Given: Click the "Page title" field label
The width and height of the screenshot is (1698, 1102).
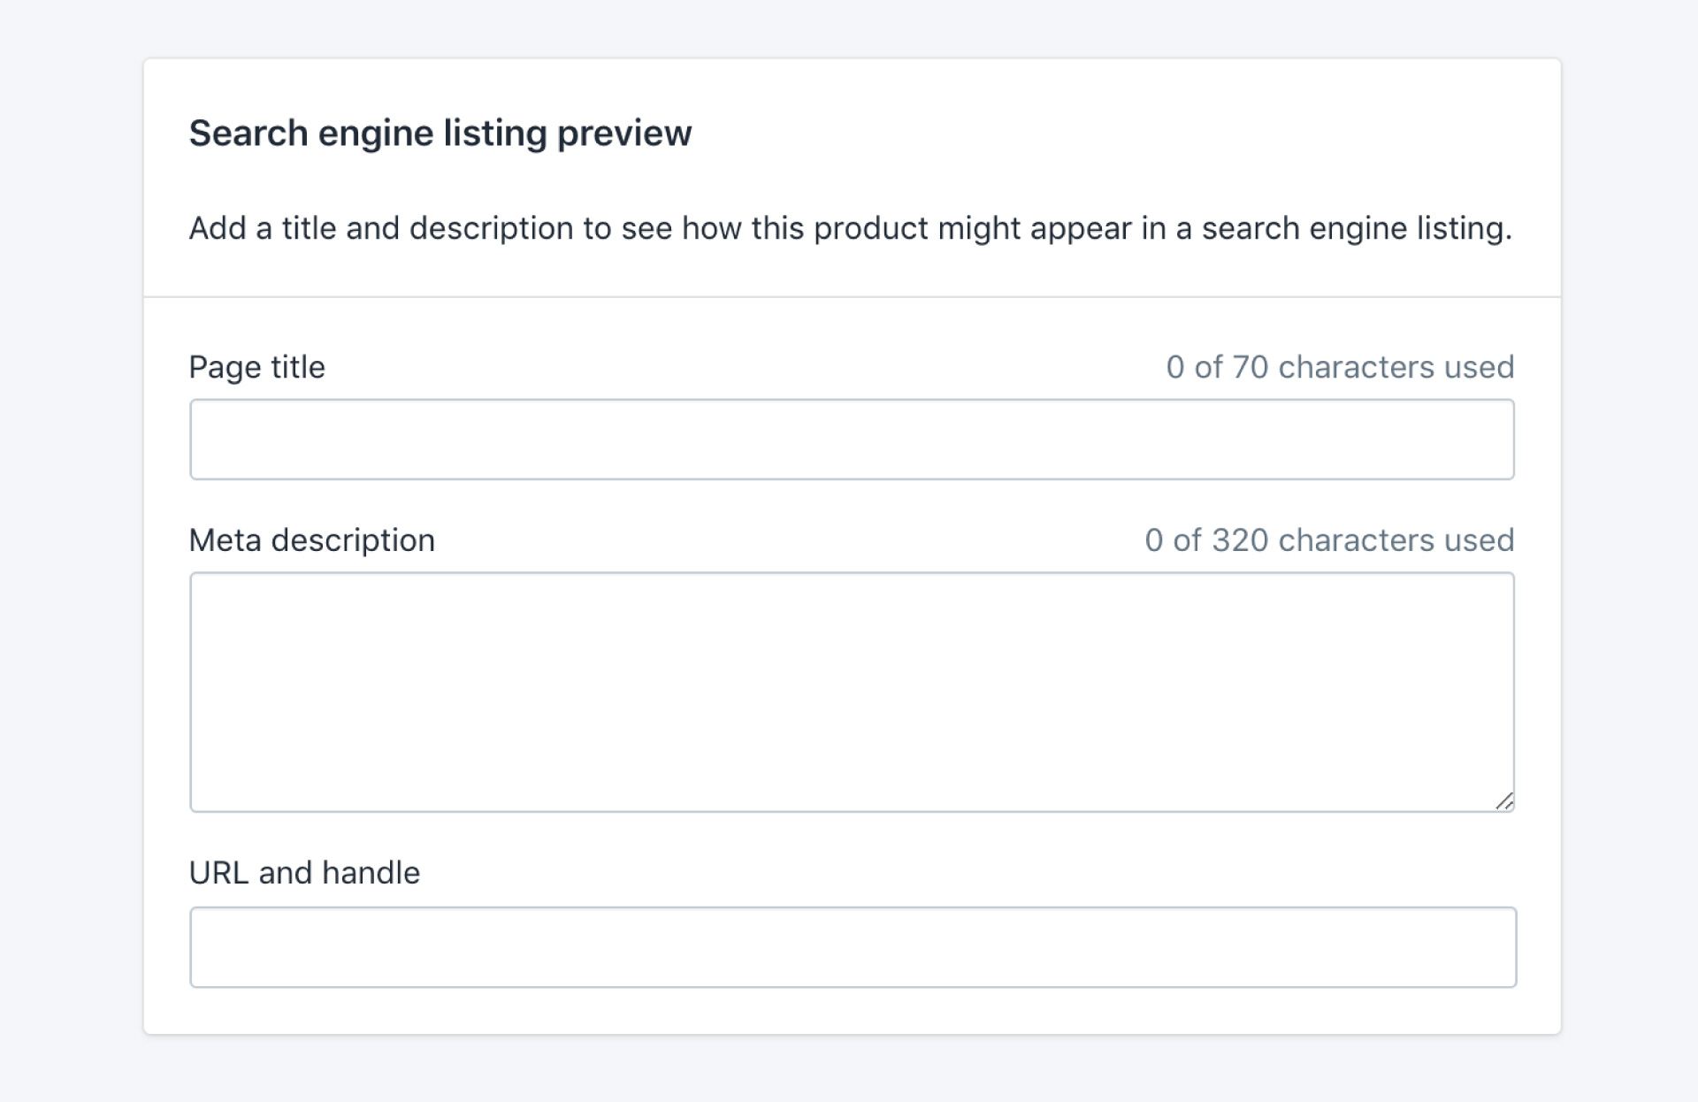Looking at the screenshot, I should (x=256, y=367).
